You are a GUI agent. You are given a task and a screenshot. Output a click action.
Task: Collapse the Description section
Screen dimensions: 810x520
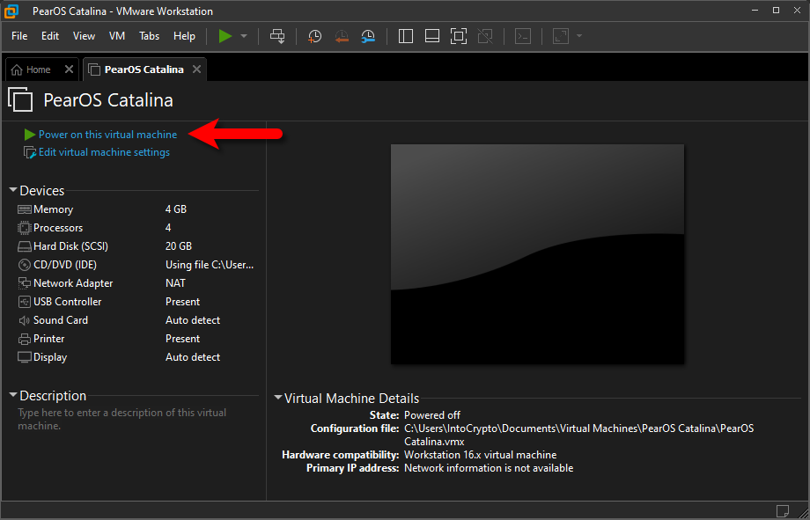[x=13, y=395]
